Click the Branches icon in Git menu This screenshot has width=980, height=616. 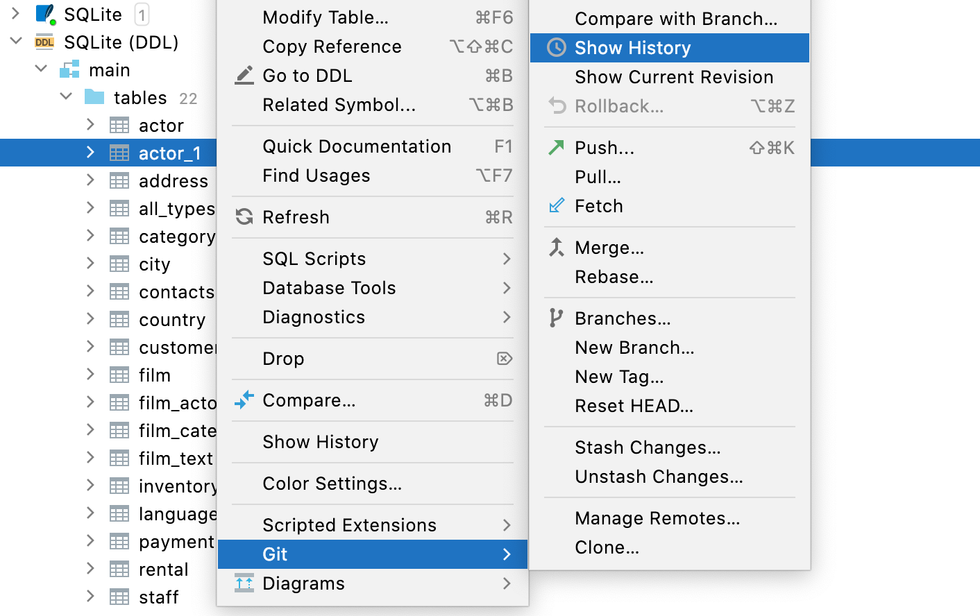(x=555, y=317)
